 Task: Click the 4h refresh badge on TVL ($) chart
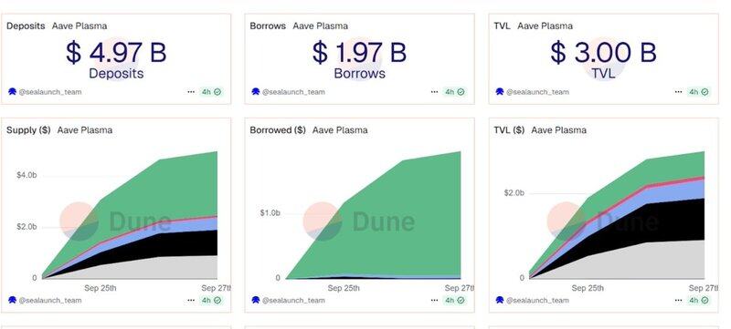coord(698,300)
